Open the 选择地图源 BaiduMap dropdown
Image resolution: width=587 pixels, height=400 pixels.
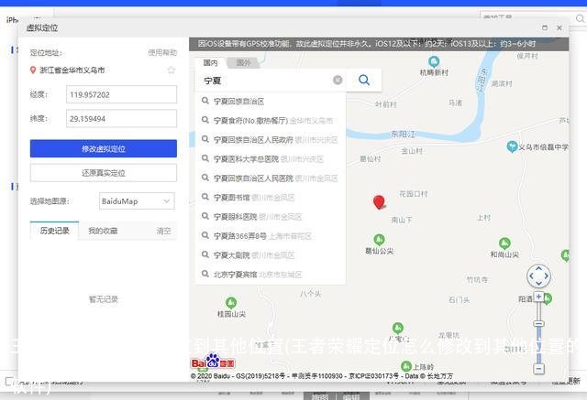click(137, 201)
